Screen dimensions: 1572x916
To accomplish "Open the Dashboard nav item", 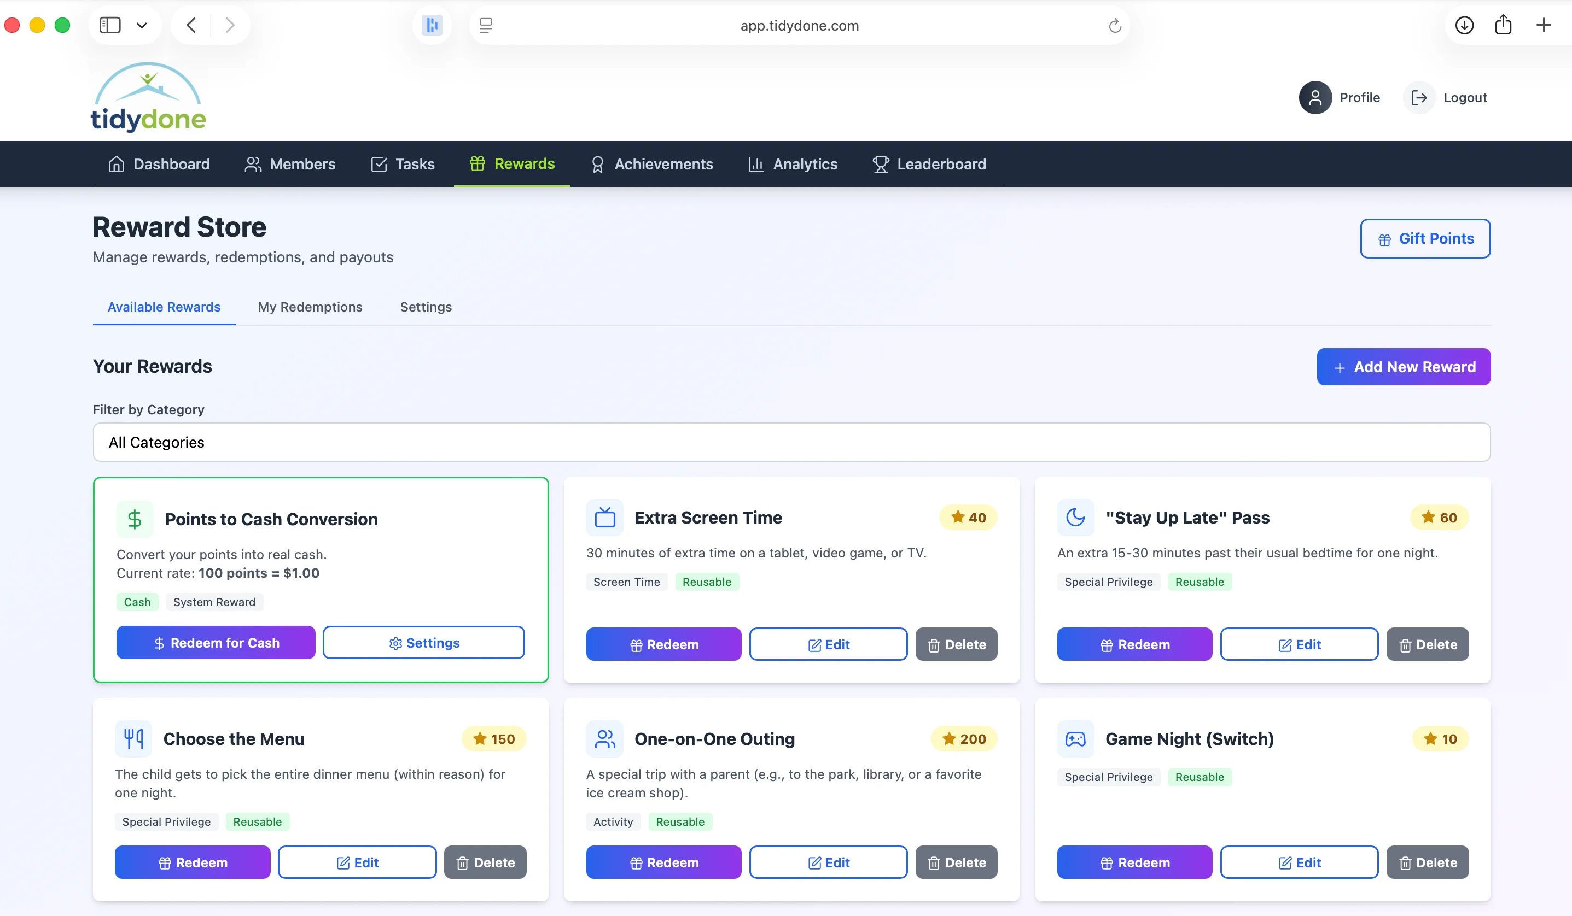I will tap(159, 164).
